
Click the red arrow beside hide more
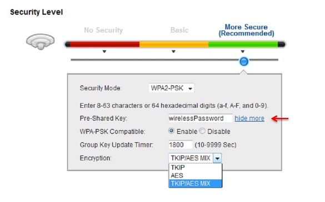[280, 118]
